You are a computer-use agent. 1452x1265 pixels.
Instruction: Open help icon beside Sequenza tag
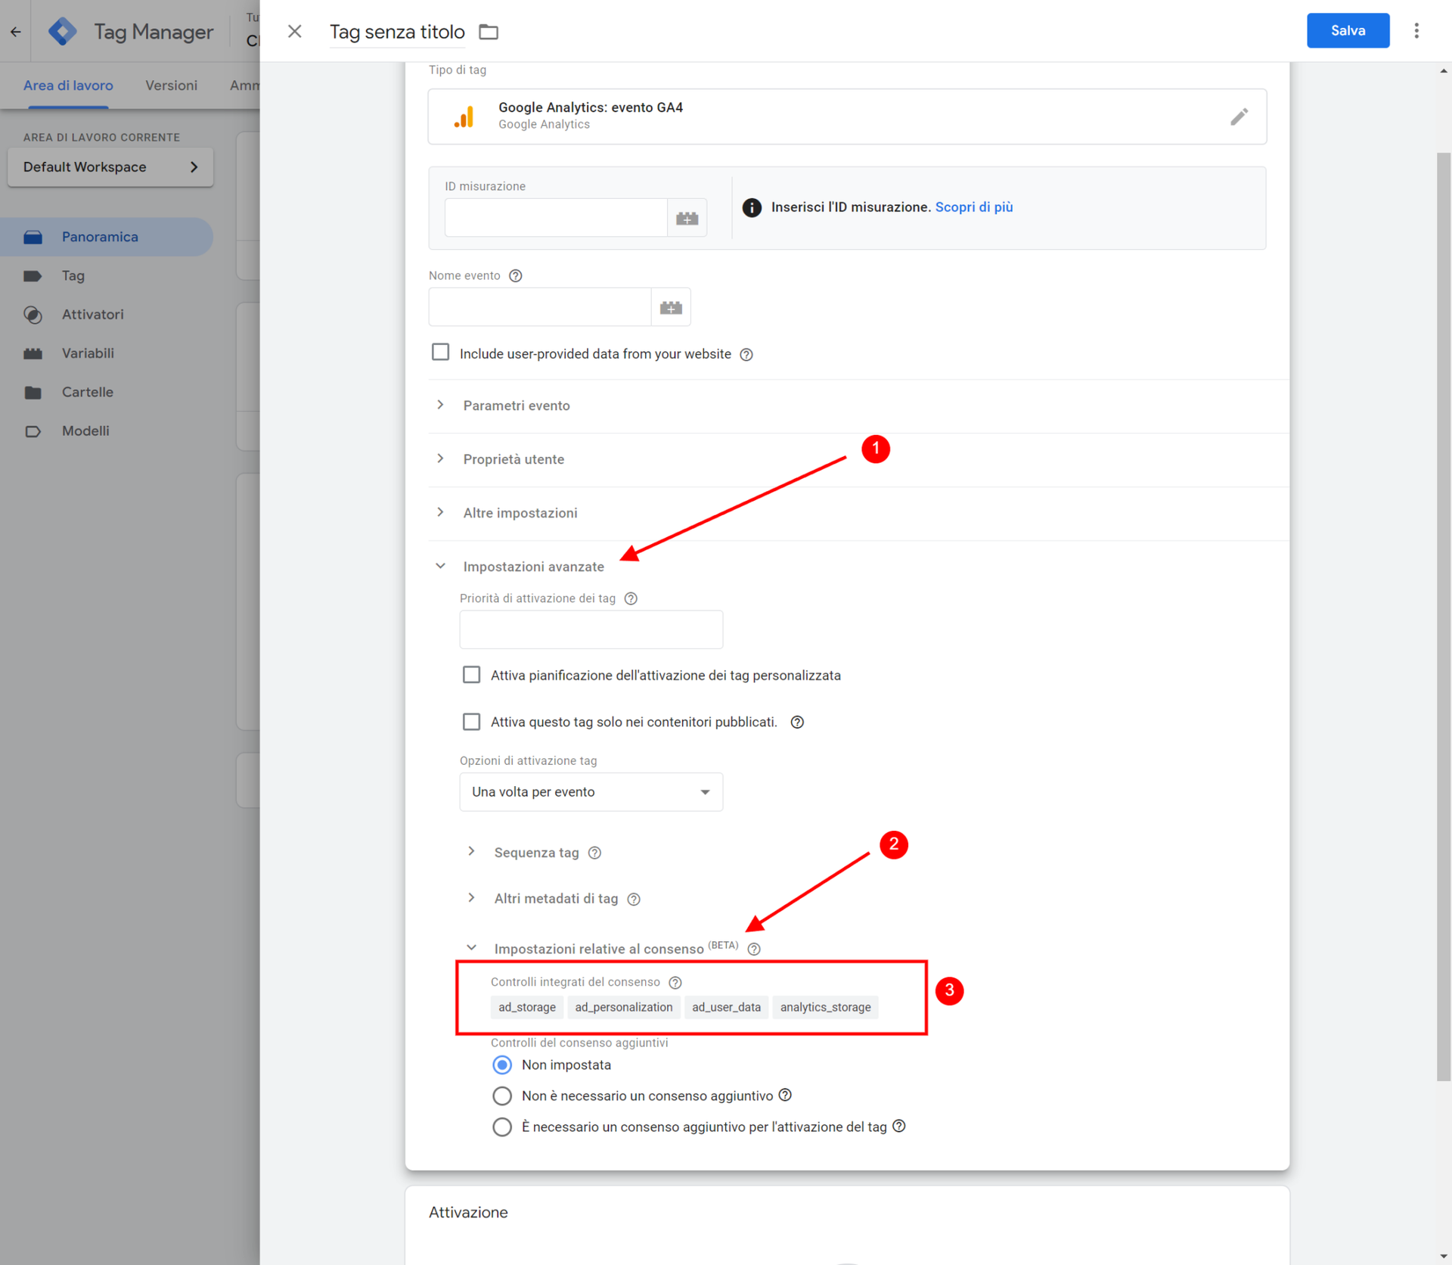pos(594,853)
